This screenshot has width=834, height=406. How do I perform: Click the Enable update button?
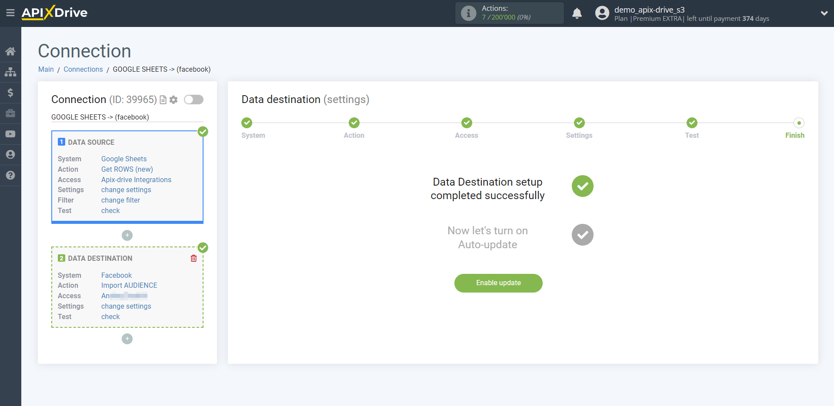click(x=498, y=283)
